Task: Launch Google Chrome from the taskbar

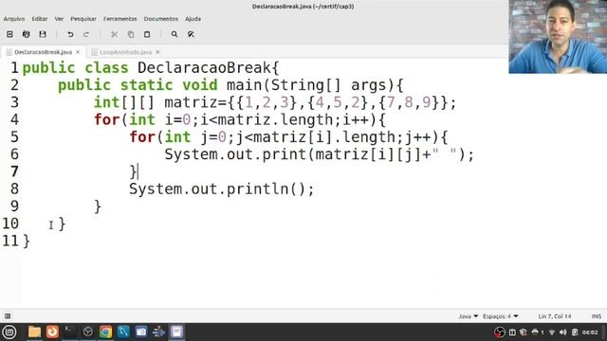Action: pos(105,332)
